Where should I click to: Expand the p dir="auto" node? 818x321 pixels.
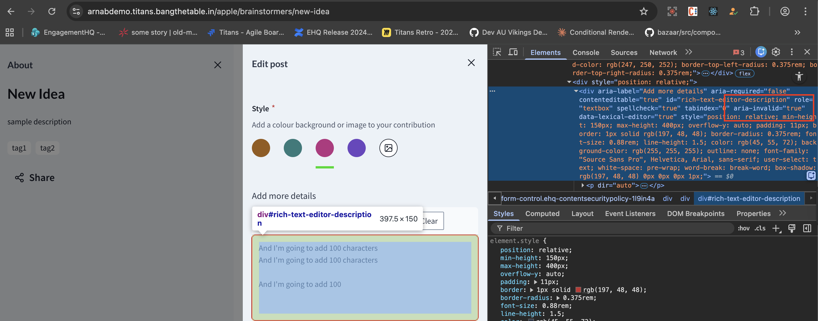(x=583, y=185)
